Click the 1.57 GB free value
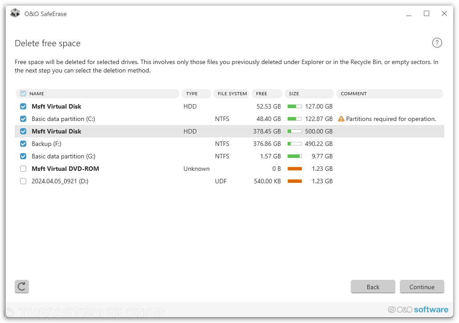 (271, 156)
